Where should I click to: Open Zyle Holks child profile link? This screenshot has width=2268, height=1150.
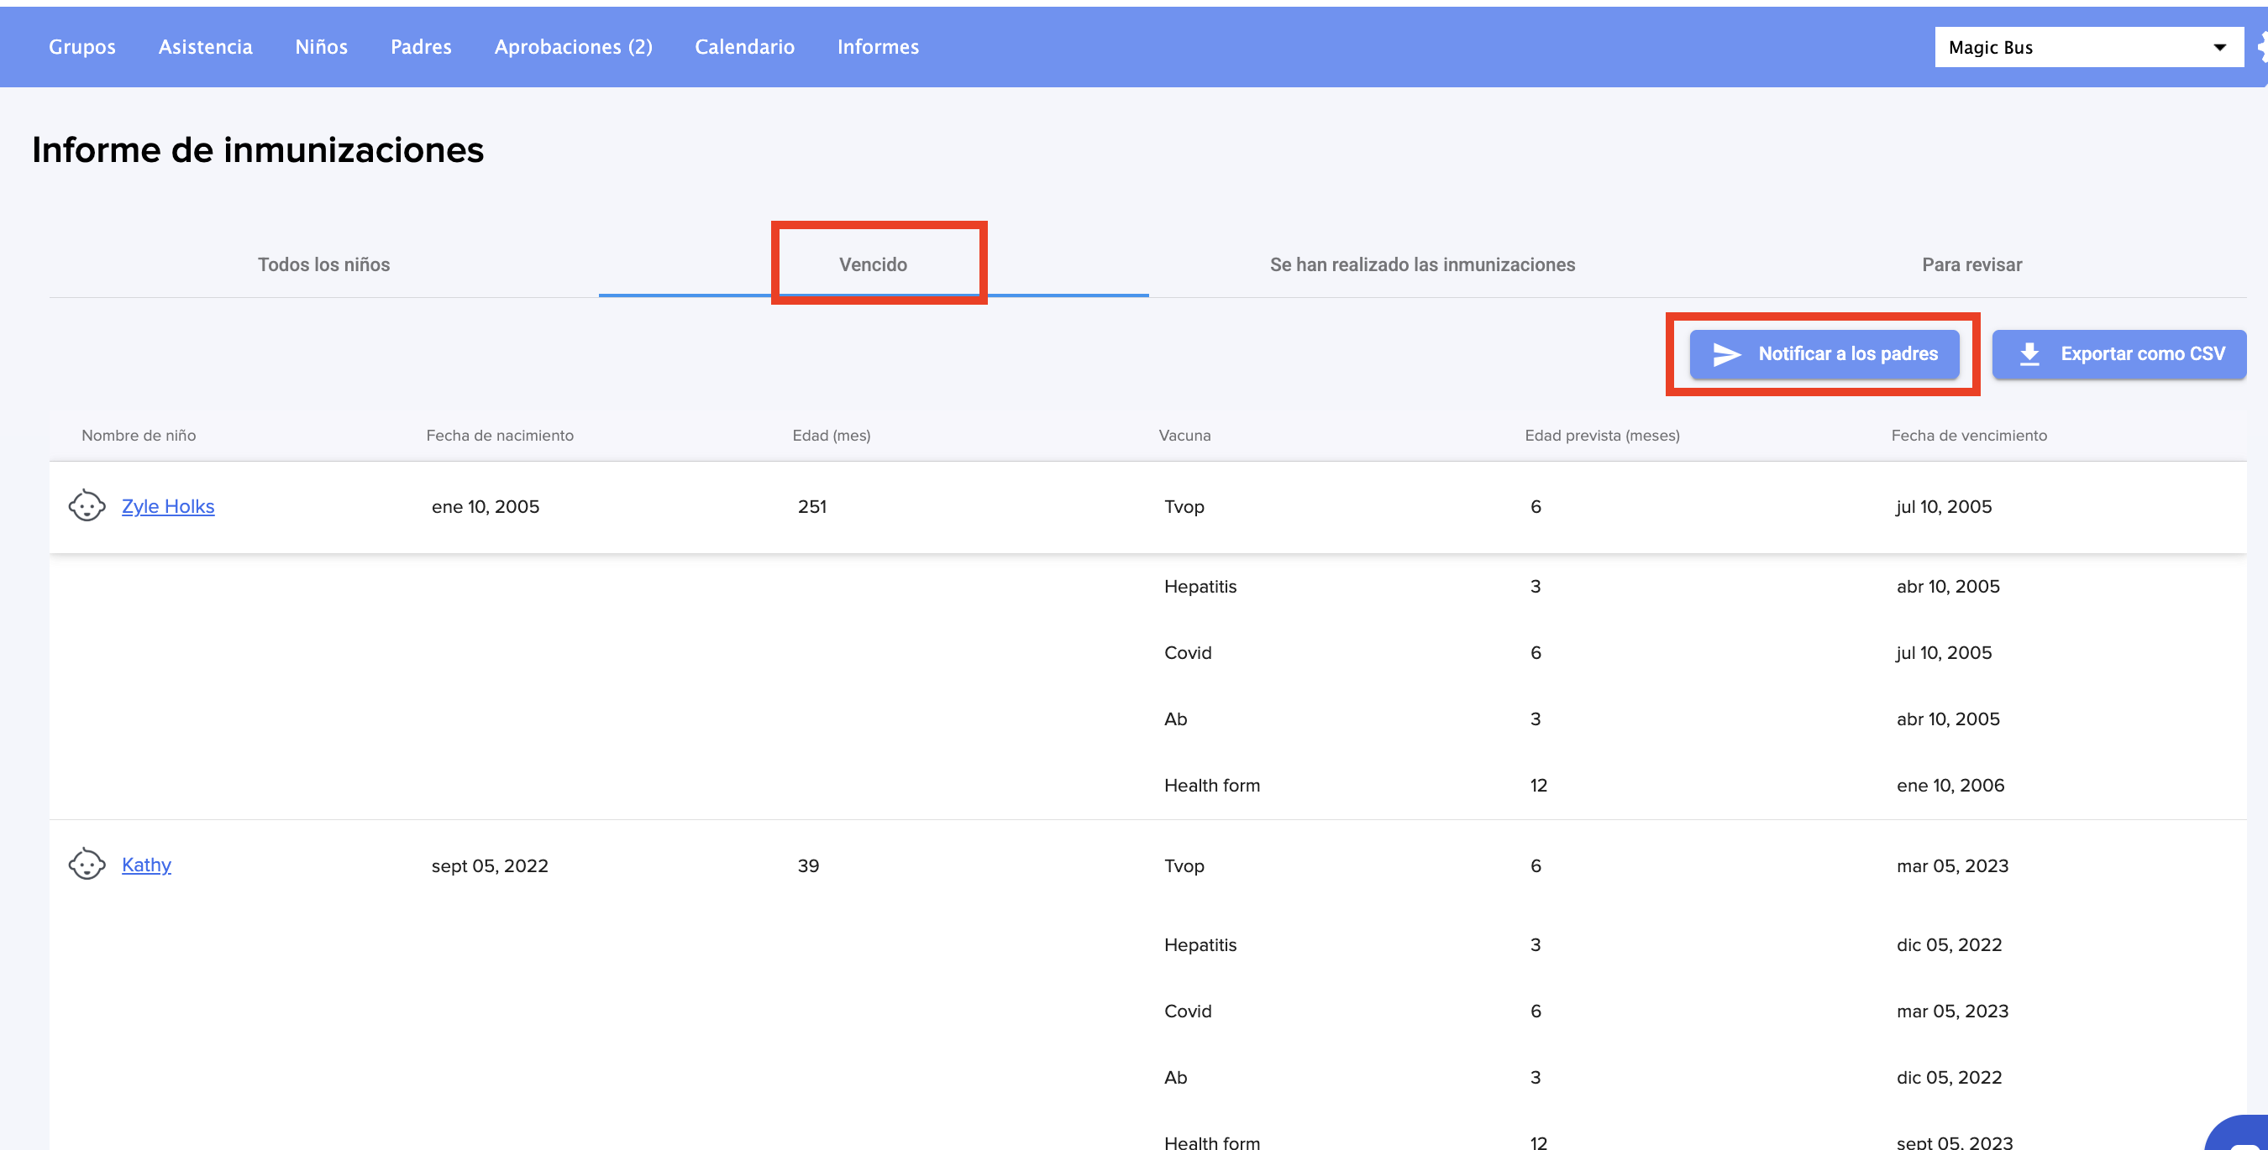167,506
